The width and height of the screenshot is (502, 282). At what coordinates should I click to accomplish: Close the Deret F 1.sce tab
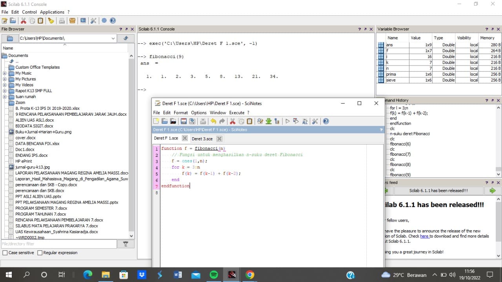(185, 138)
